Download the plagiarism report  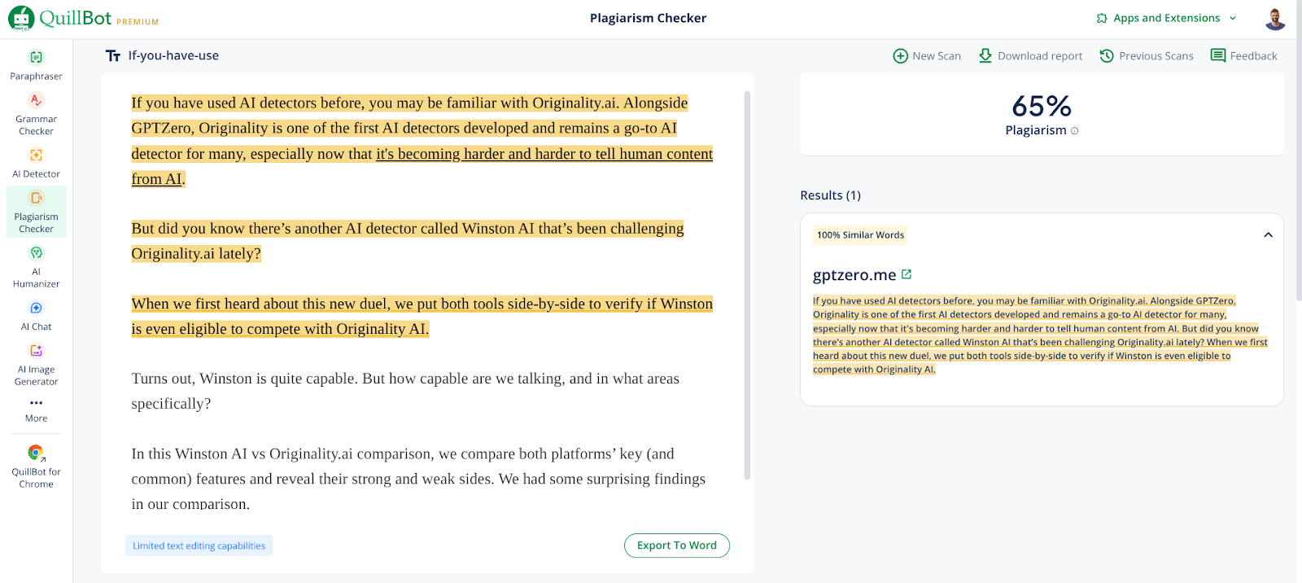(x=1030, y=55)
